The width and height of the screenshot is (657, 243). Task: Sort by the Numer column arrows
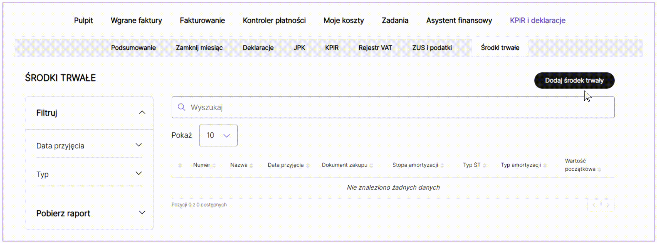(214, 165)
